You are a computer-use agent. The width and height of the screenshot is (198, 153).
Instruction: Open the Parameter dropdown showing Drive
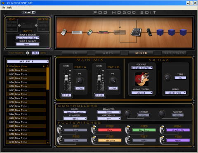click(x=109, y=112)
